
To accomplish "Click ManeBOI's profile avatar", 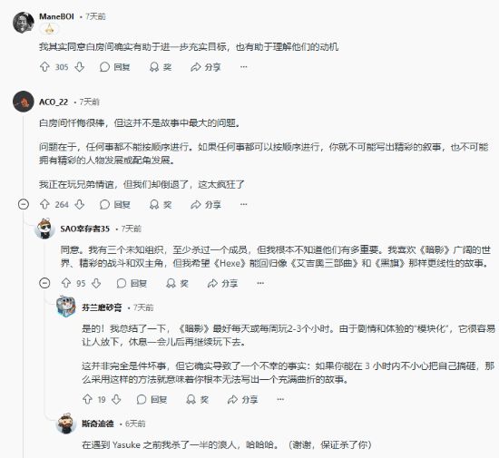I will (x=24, y=23).
